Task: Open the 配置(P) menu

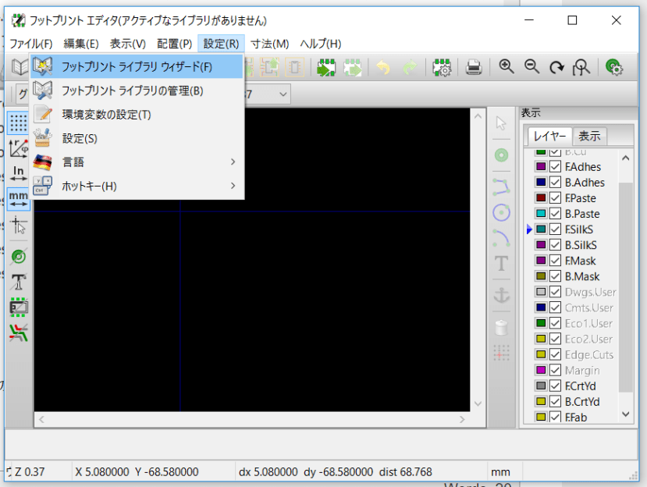Action: click(174, 44)
